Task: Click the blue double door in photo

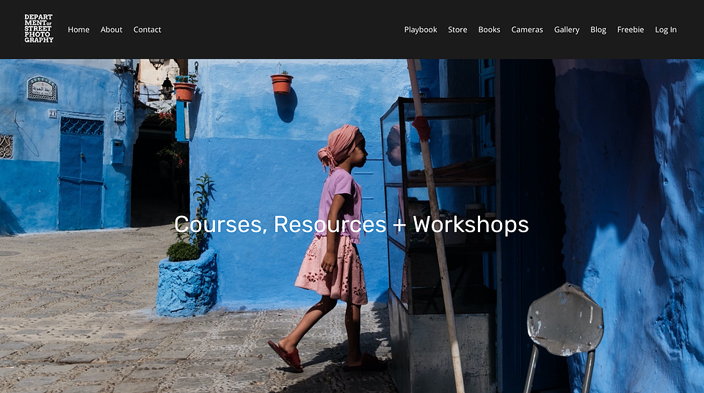Action: pos(81,173)
